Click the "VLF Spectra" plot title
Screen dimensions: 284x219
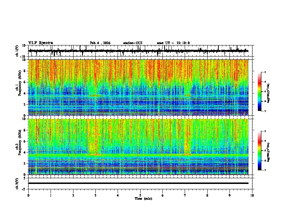[x=41, y=43]
